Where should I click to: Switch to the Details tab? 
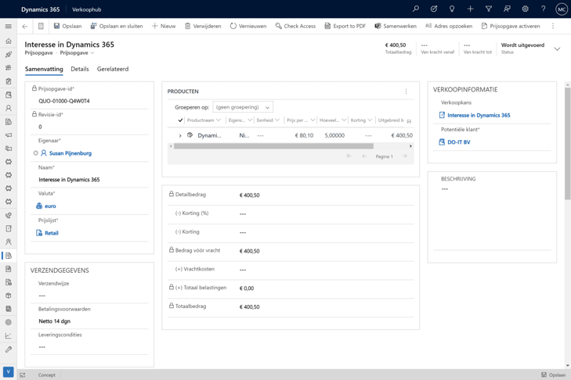pyautogui.click(x=80, y=69)
